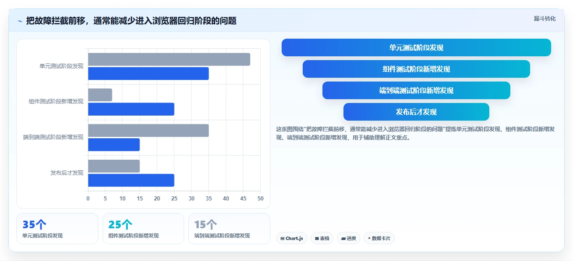This screenshot has width=573, height=261.
Task: Click the 25个 组件测试阶段新增发现 stat card
Action: pyautogui.click(x=143, y=229)
